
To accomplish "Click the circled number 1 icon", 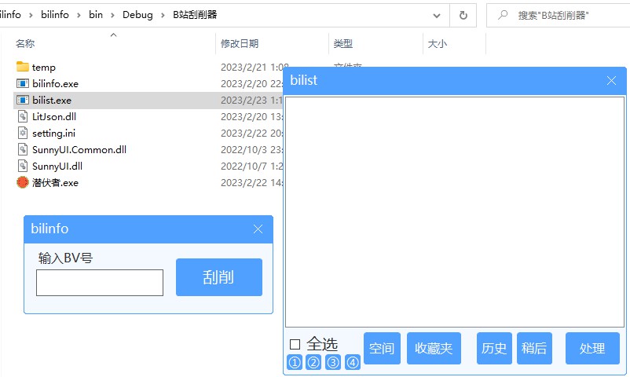I will pyautogui.click(x=295, y=363).
